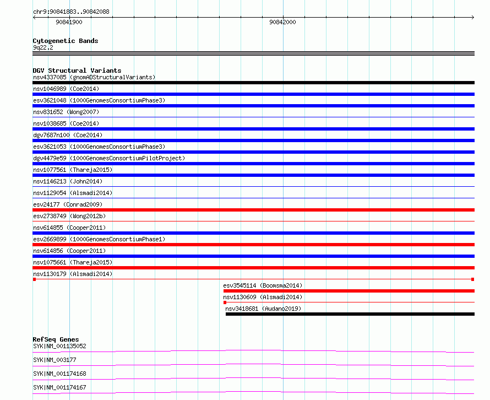Click the magenta line of SYK|NM_001135052
Screen dimensions: 490x400
pyautogui.click(x=253, y=351)
